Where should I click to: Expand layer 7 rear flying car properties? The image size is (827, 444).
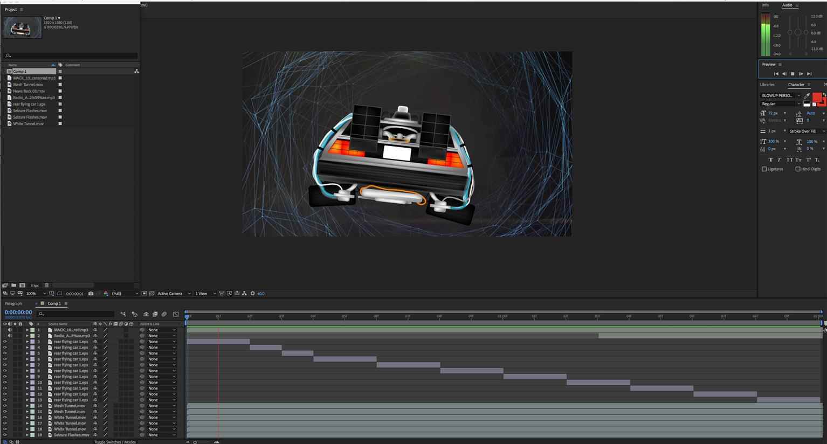27,365
